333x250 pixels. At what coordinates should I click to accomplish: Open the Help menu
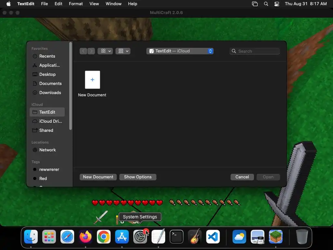tap(133, 4)
